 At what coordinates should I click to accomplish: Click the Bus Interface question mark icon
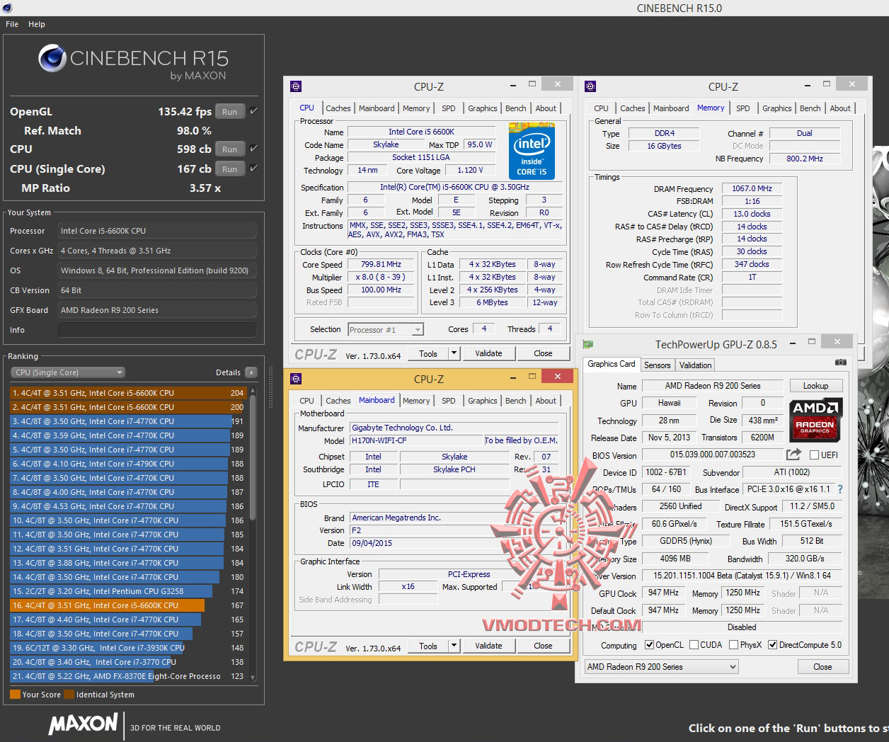point(840,489)
